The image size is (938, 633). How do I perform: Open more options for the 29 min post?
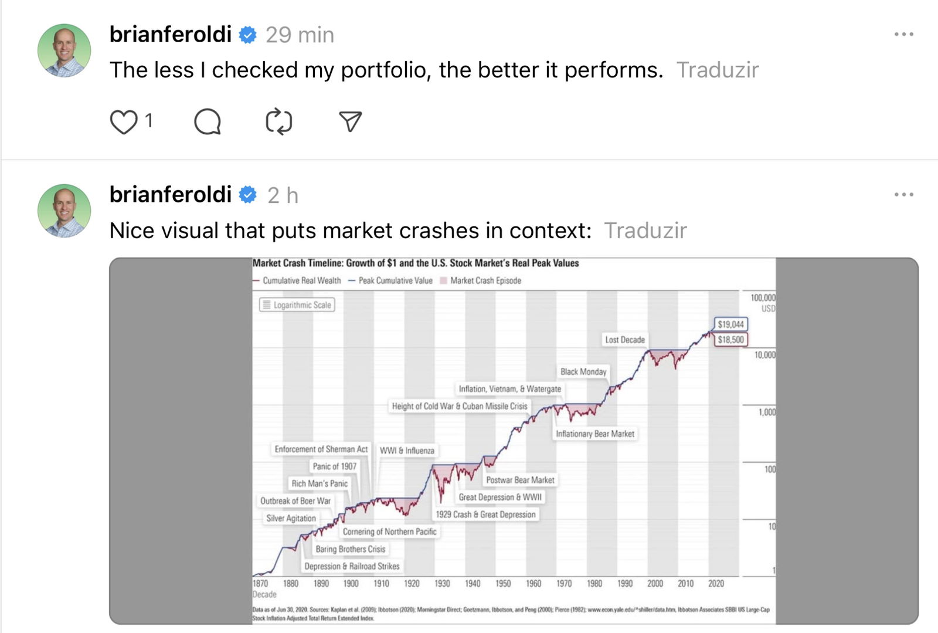903,35
